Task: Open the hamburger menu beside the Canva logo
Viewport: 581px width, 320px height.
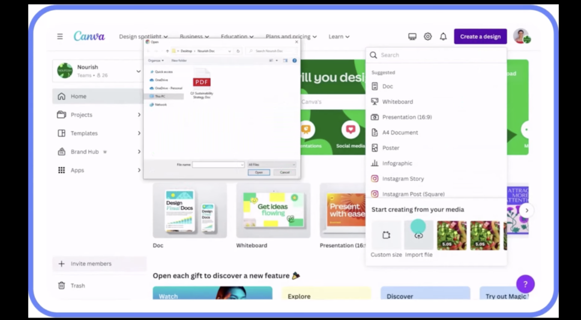Action: pos(59,37)
